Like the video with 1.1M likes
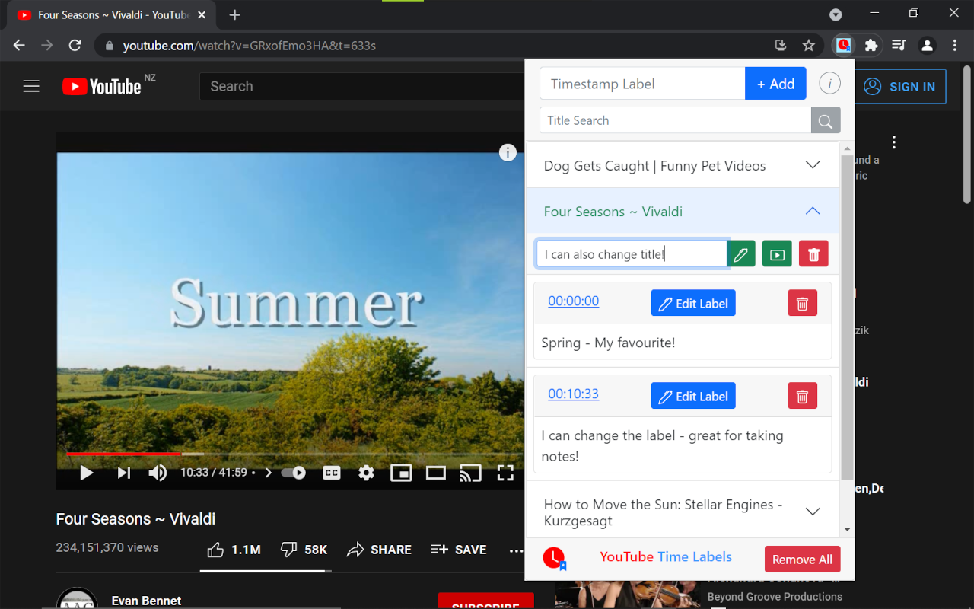Image resolution: width=974 pixels, height=609 pixels. pos(234,550)
